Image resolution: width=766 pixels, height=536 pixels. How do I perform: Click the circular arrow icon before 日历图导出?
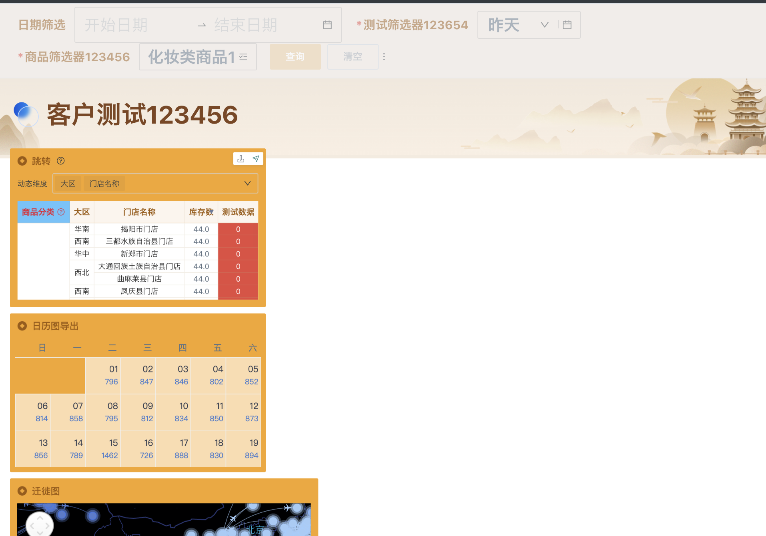coord(22,326)
